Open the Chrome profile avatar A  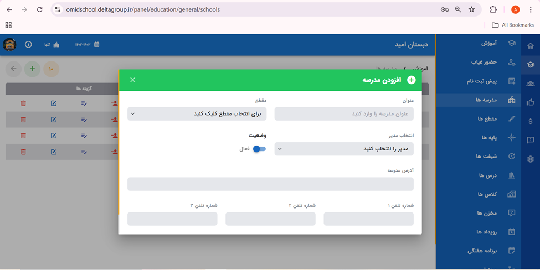(515, 9)
